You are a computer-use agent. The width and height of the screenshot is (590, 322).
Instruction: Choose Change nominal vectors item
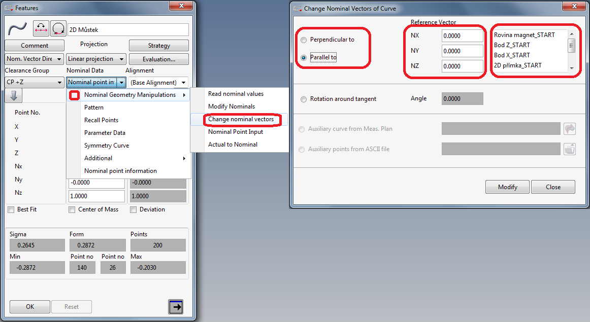241,120
